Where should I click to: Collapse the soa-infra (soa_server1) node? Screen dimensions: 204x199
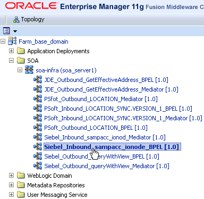pos(20,70)
